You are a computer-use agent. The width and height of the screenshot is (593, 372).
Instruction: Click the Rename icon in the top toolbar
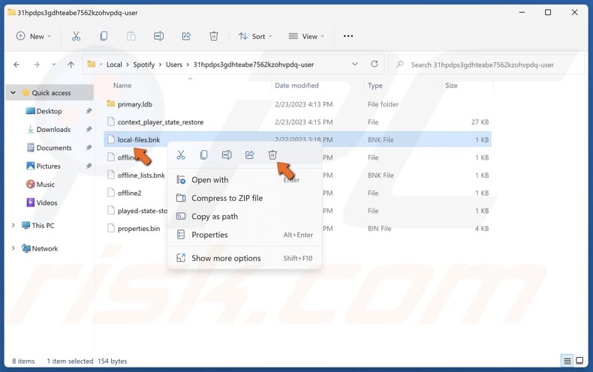158,36
